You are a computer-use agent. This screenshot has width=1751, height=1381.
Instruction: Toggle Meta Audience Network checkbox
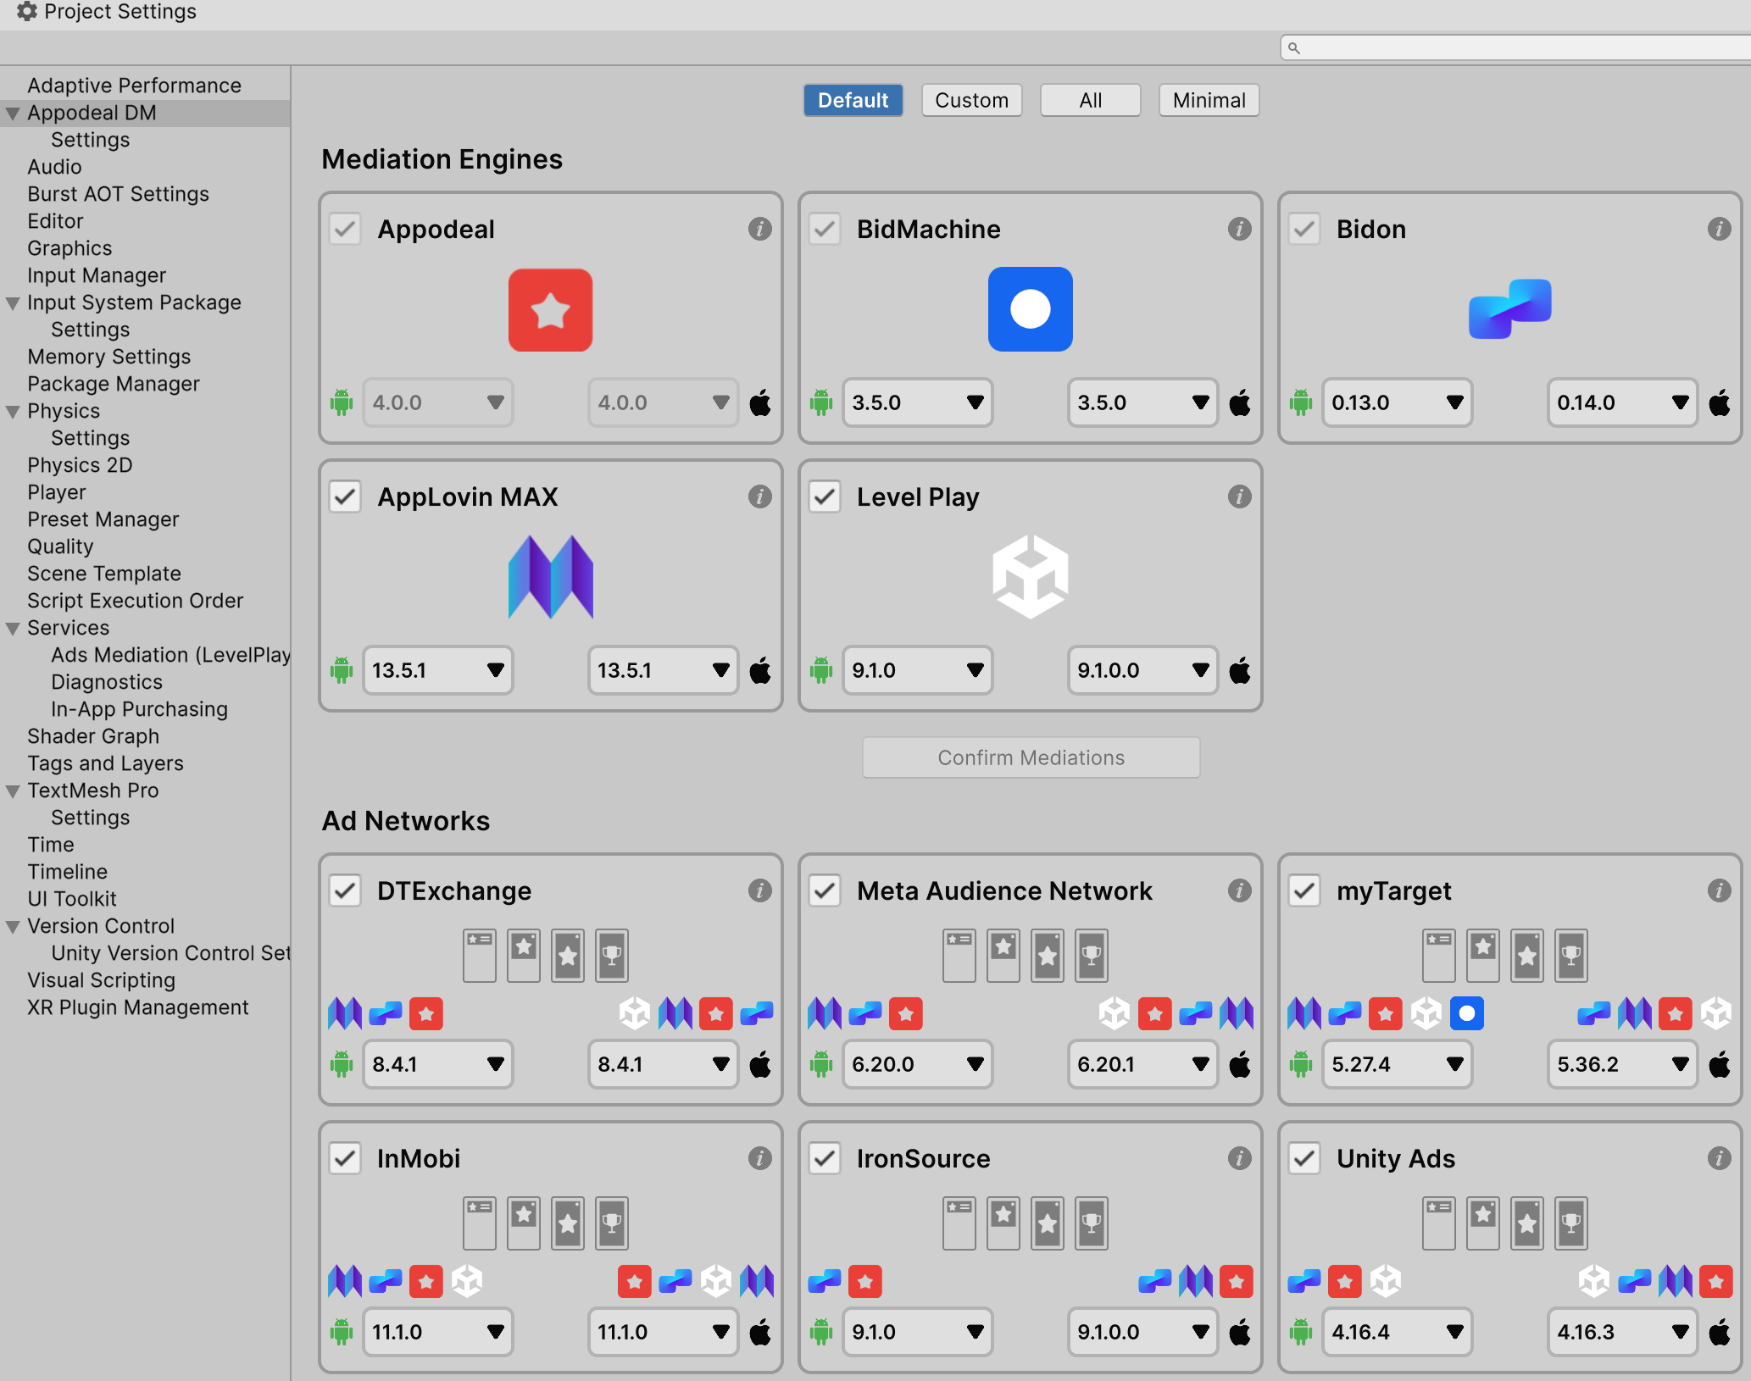click(x=825, y=890)
